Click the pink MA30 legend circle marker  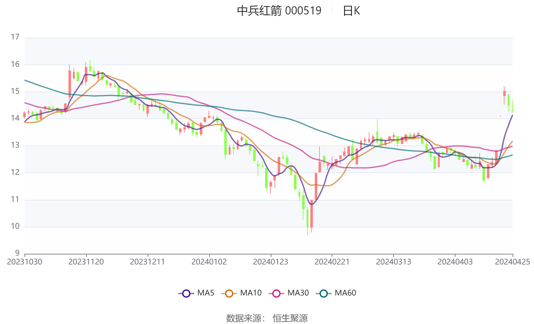[x=276, y=293]
